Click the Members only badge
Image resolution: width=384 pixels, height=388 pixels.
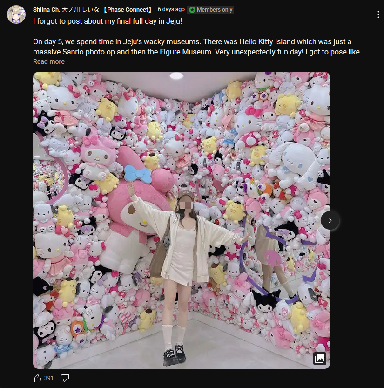[x=210, y=10]
